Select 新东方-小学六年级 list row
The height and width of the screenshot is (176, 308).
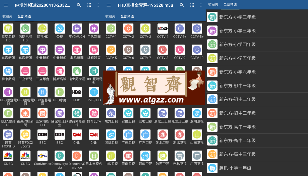(257, 72)
